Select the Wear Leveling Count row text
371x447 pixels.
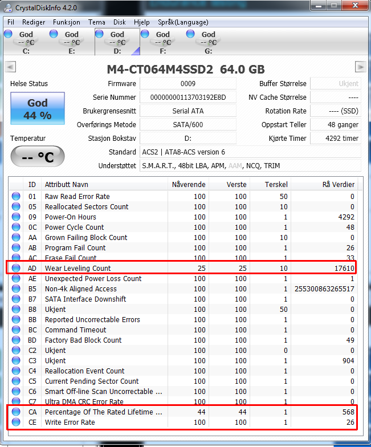(x=78, y=268)
